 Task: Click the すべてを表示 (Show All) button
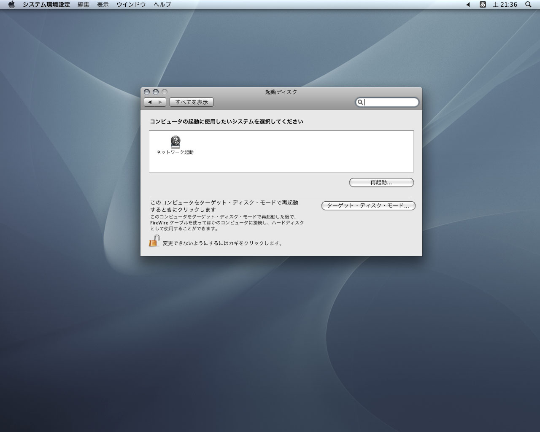coord(192,102)
